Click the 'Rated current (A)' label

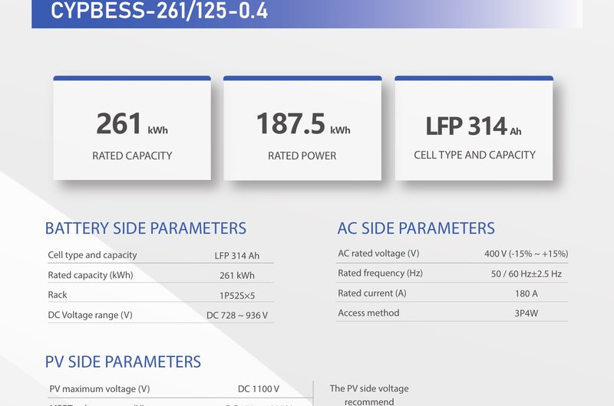tap(372, 293)
